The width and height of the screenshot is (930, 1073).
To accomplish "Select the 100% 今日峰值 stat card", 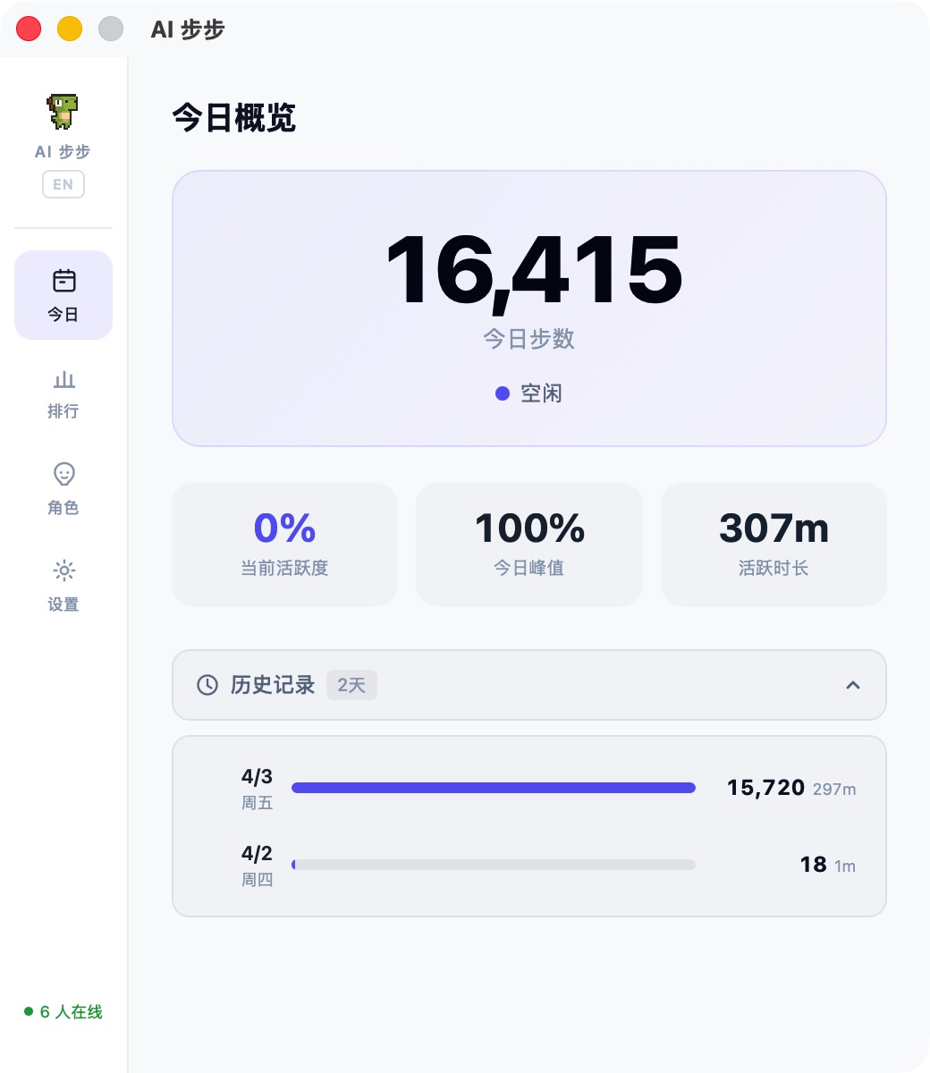I will click(528, 545).
